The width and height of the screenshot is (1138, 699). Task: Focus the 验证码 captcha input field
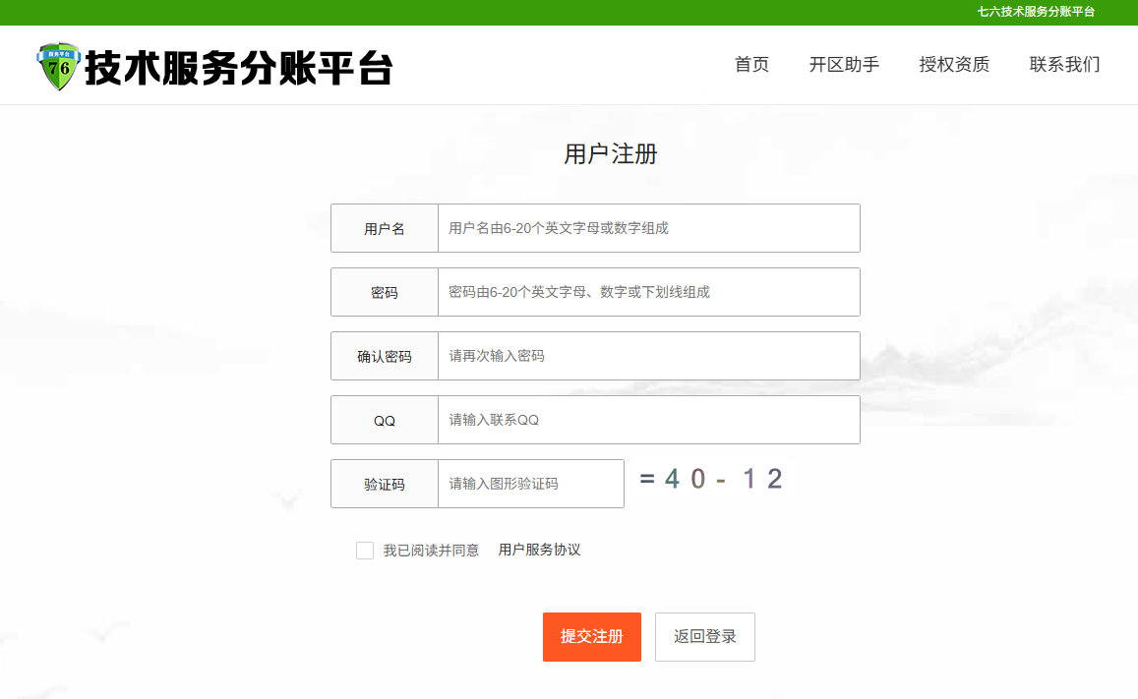tap(531, 484)
